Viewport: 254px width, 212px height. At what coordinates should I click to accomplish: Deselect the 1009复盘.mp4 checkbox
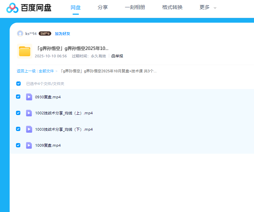click(x=18, y=145)
